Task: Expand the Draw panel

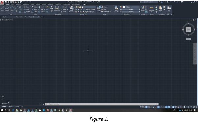Action: pyautogui.click(x=12, y=14)
